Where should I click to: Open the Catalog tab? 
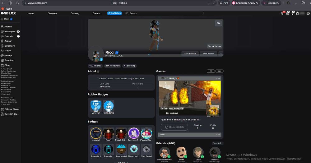(75, 13)
